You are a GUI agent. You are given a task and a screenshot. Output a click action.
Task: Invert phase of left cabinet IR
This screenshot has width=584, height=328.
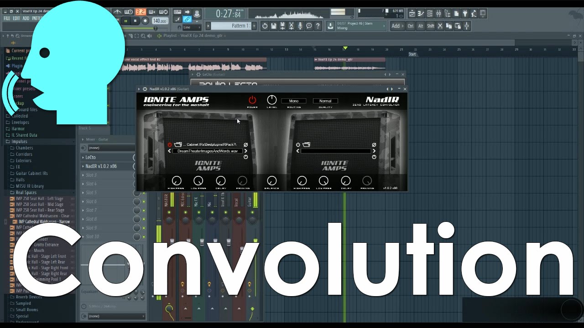[x=245, y=145]
